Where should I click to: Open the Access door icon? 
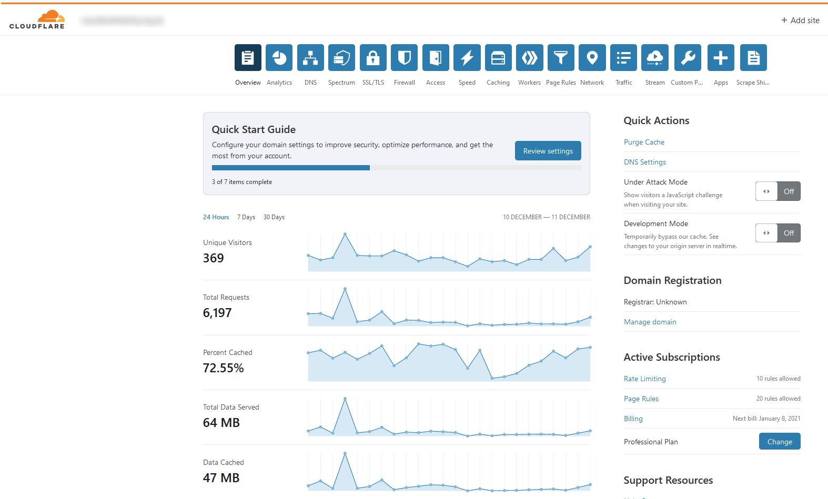[x=436, y=57]
